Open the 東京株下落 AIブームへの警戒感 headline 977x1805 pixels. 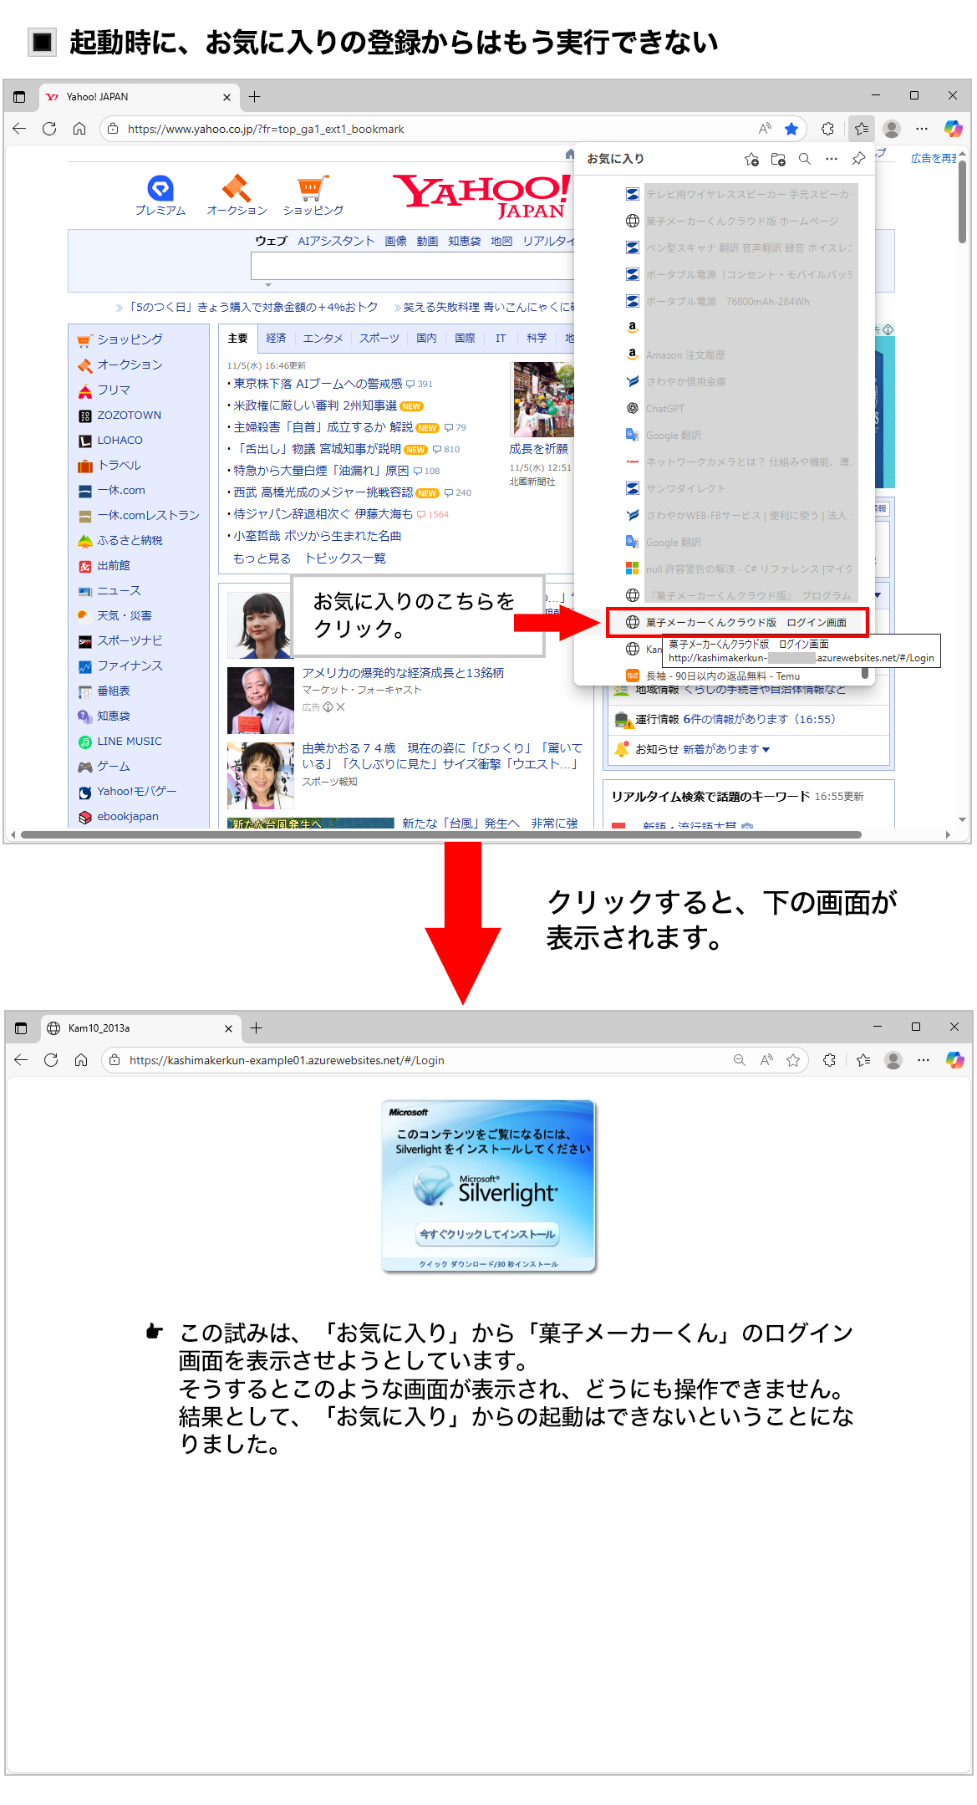point(318,384)
